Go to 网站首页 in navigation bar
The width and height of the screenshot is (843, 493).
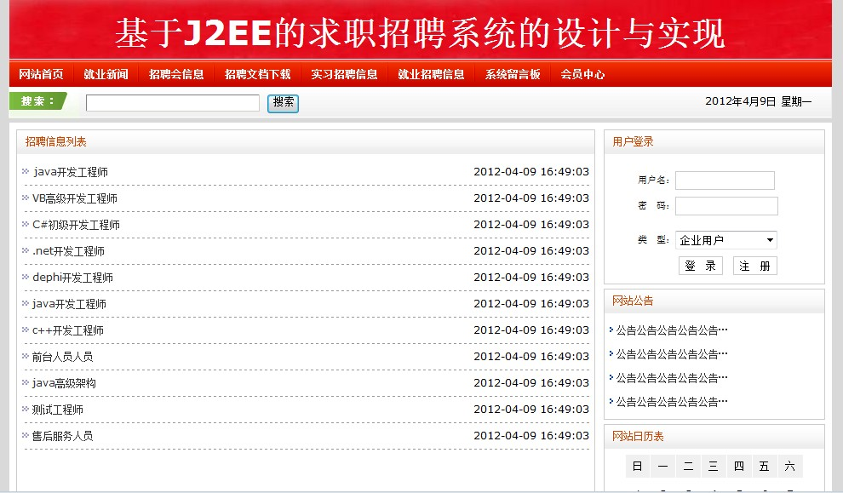[x=41, y=74]
